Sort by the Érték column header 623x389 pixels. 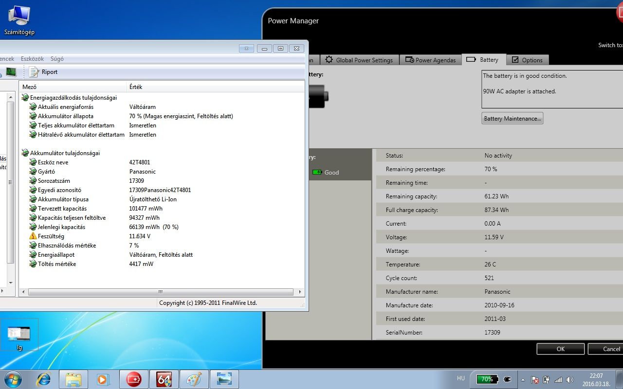(x=216, y=87)
